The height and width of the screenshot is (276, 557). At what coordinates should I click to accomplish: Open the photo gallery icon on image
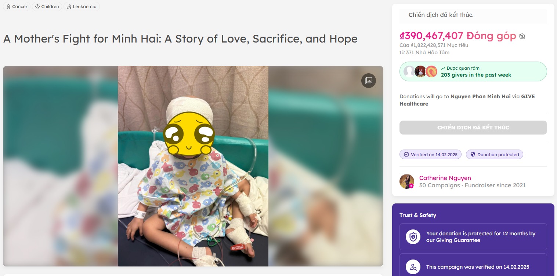click(368, 81)
